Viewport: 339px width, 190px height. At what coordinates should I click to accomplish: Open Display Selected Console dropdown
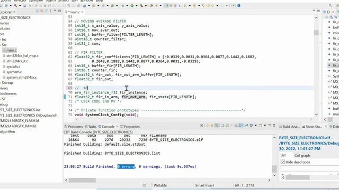pos(255,126)
